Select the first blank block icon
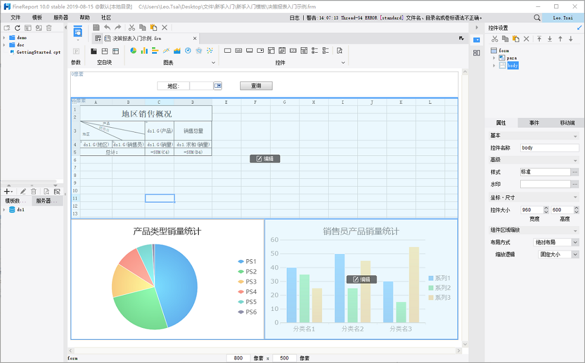 point(94,51)
